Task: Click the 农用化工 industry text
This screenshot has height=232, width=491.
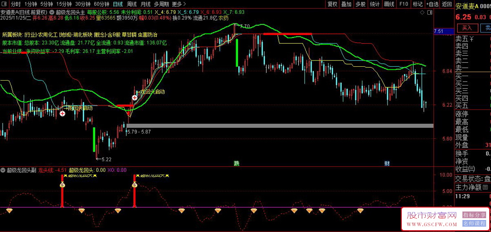Action: (x=48, y=34)
